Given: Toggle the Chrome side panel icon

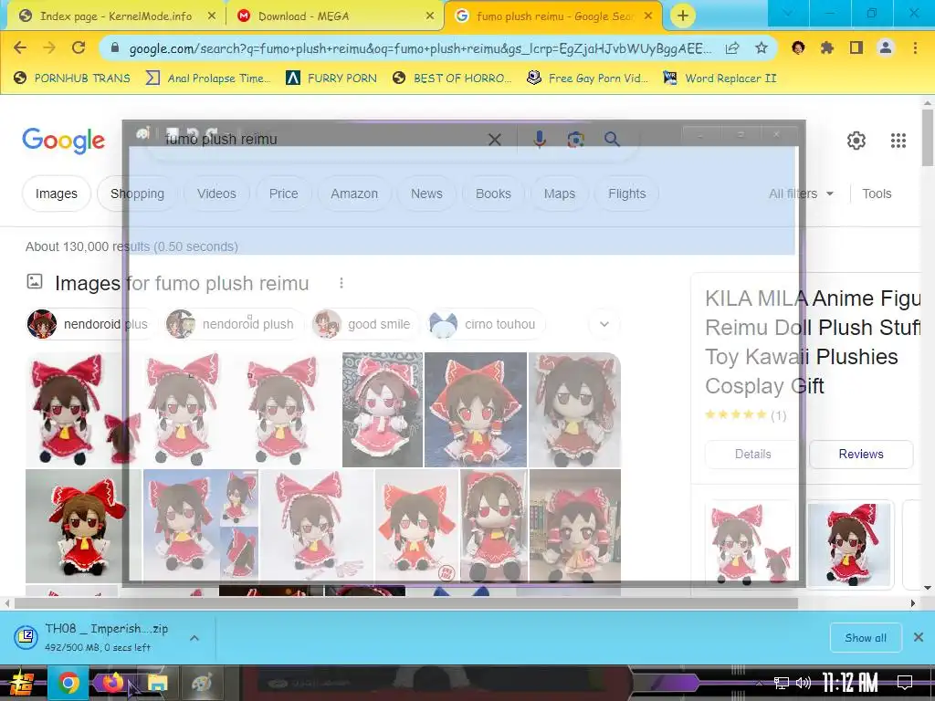Looking at the screenshot, I should click(856, 47).
